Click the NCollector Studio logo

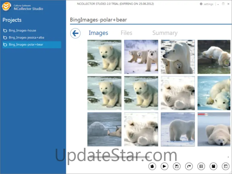(x=7, y=7)
